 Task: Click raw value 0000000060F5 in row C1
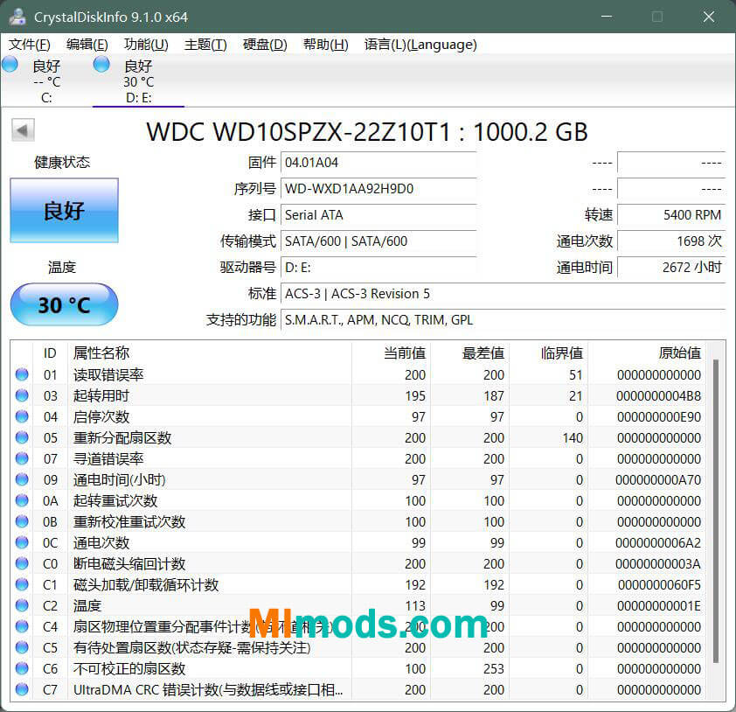coord(659,584)
